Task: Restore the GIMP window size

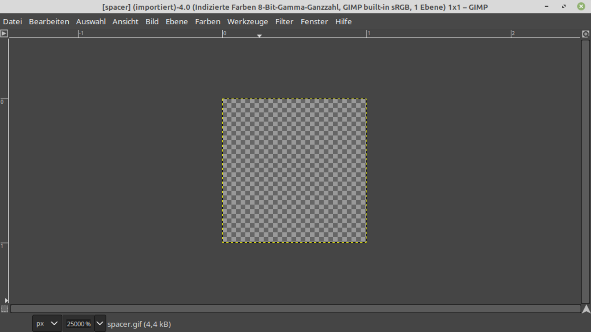Action: point(564,6)
